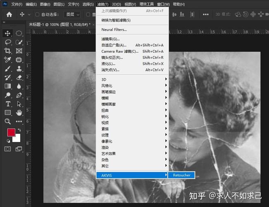Expand the AKVIS submenu entry
Viewport: 269px width, 207px height.
pos(132,175)
